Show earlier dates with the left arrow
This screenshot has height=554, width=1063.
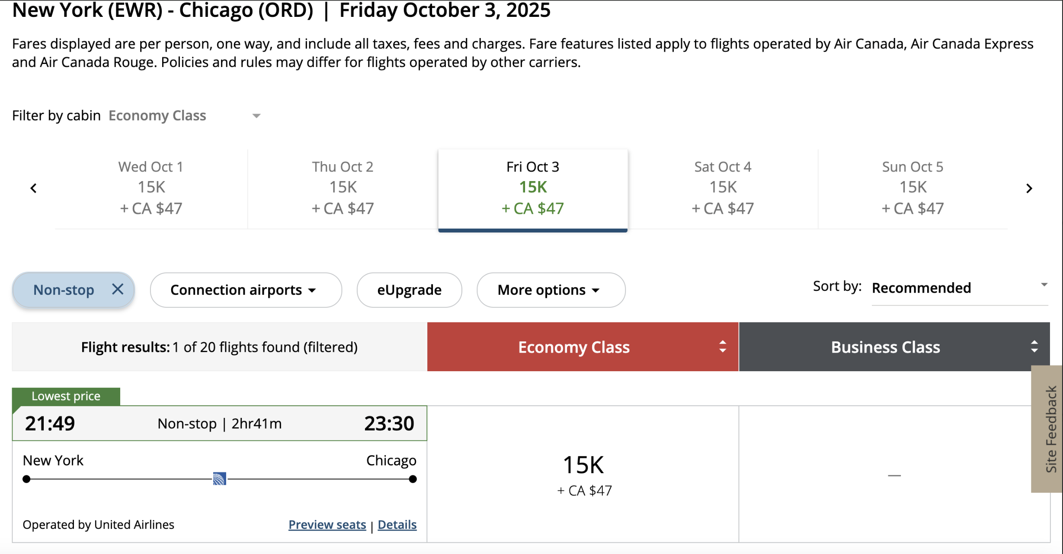(x=33, y=188)
